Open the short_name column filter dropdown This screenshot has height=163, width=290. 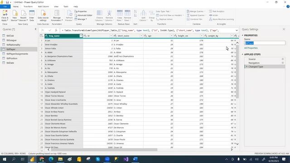pyautogui.click(x=141, y=36)
